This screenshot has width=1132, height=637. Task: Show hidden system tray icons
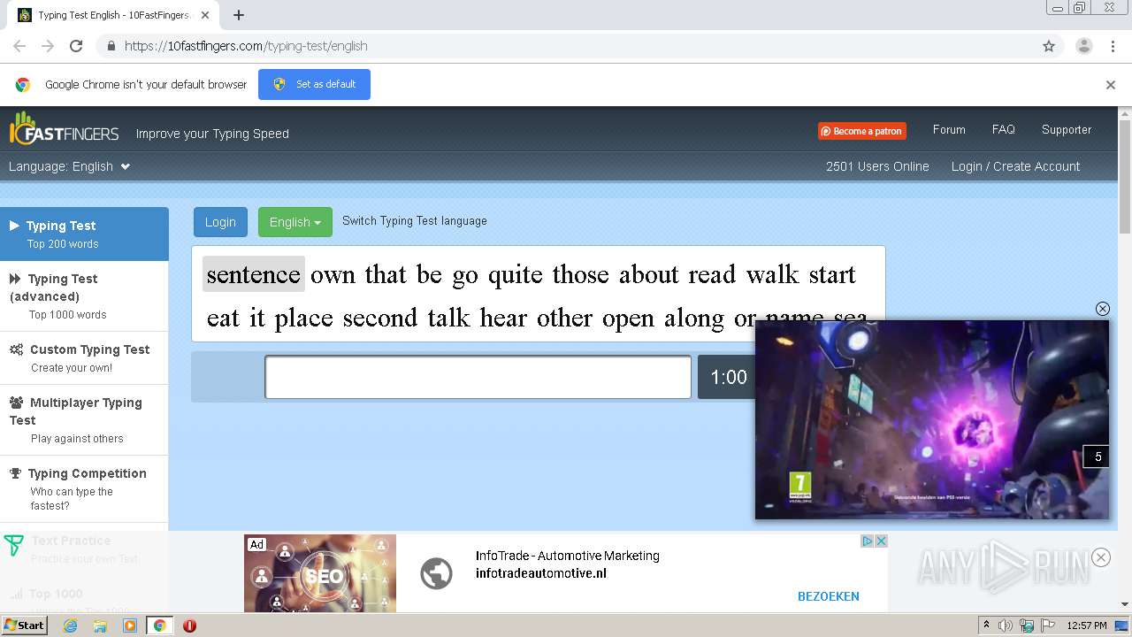pos(986,625)
